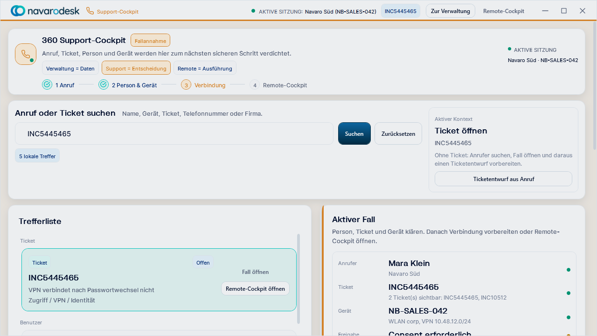Click the Offen status badge
Viewport: 597px width, 336px height.
click(203, 263)
